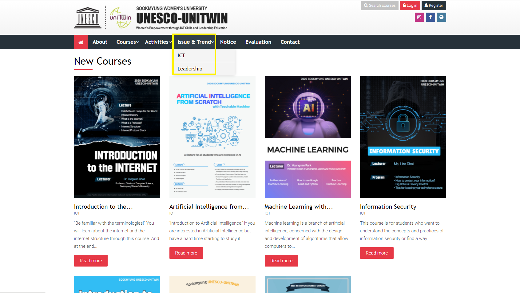Click 'Machine Learning with…' course title

[299, 207]
